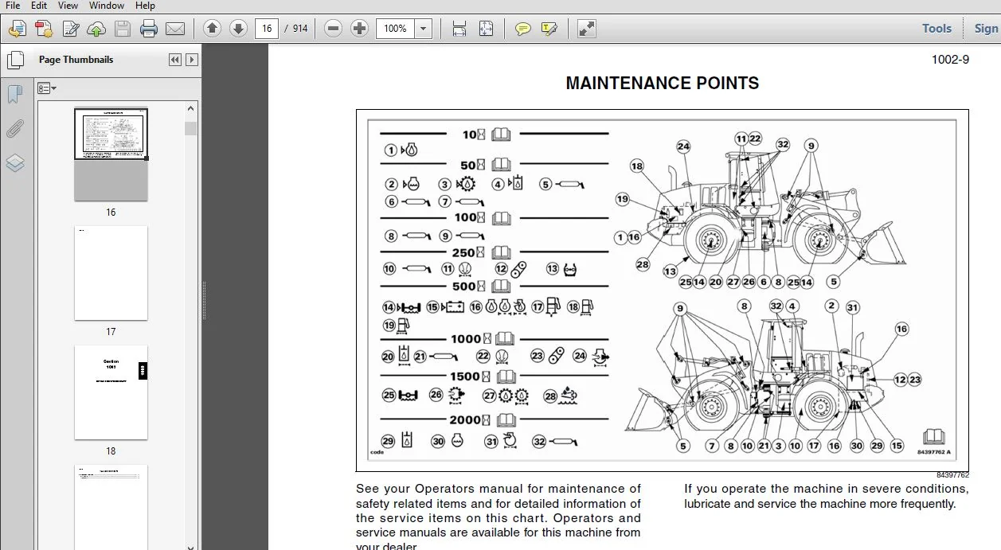
Task: Click the maintenance chart figure
Action: click(x=662, y=291)
